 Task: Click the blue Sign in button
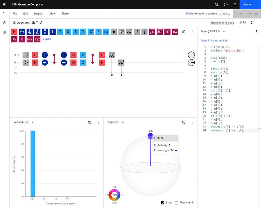click(x=247, y=5)
